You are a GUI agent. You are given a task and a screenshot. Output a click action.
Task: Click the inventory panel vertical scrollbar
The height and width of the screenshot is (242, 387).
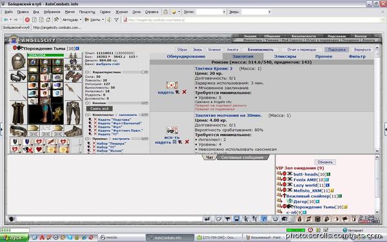377,99
